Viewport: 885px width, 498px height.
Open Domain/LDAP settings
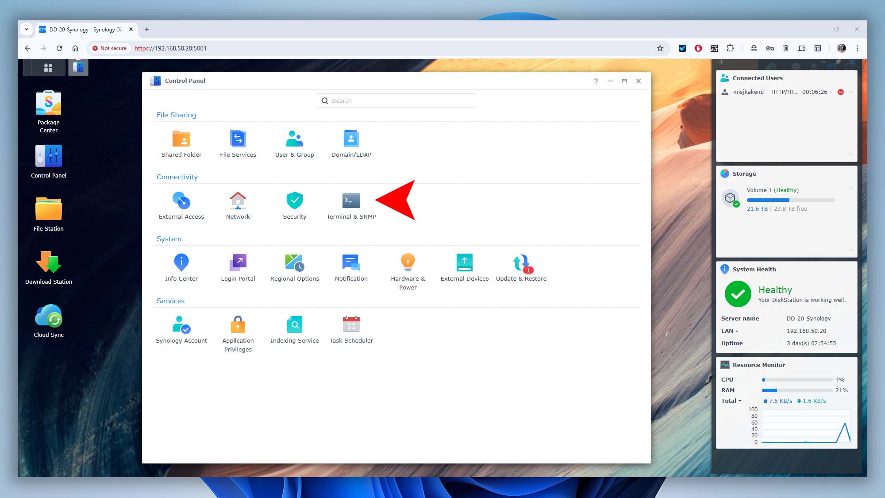coord(351,144)
